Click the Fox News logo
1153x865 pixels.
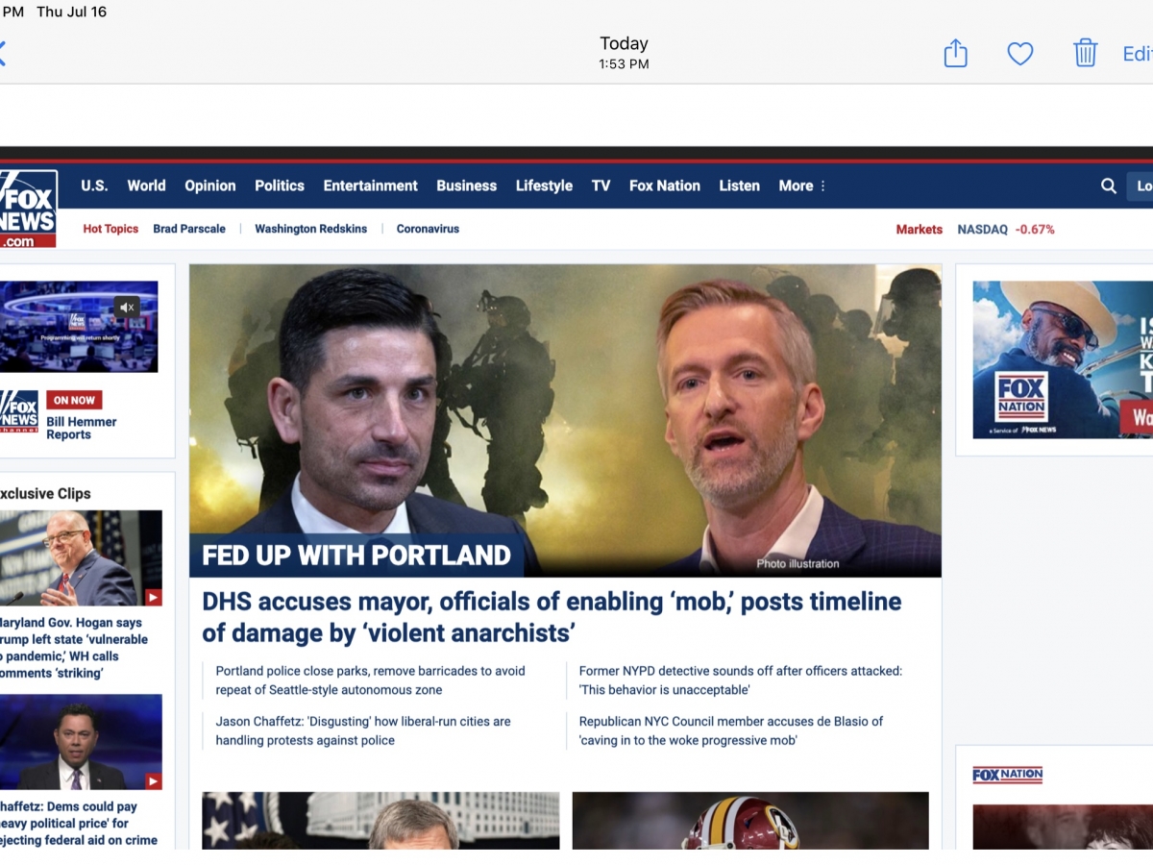(28, 209)
